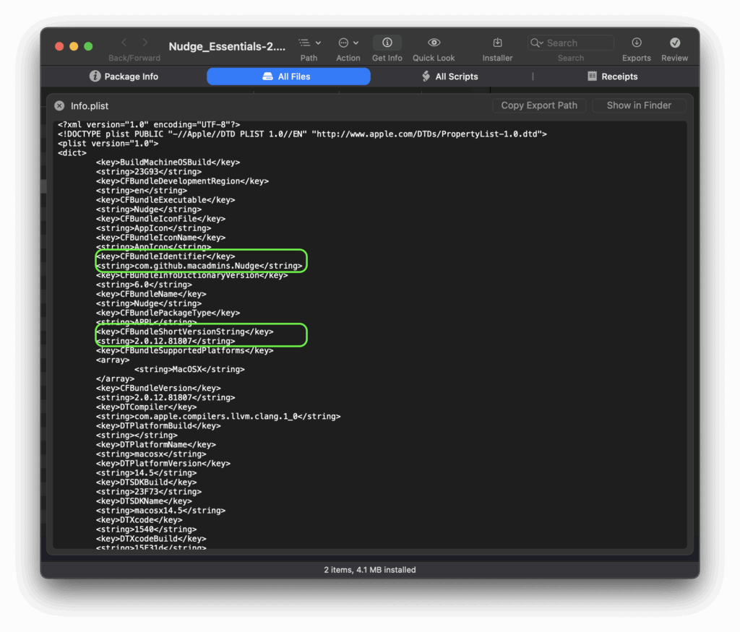740x632 pixels.
Task: Click the Copy Export Path button
Action: coord(539,105)
